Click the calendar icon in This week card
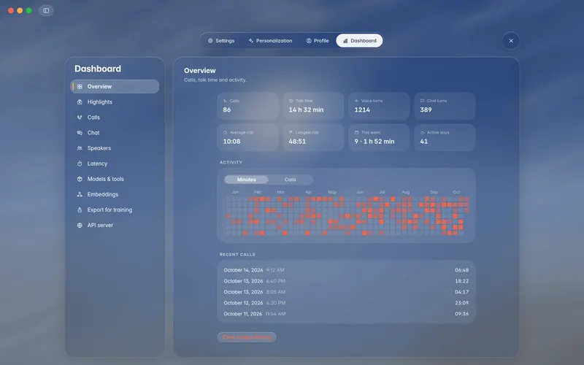584x365 pixels. click(356, 133)
